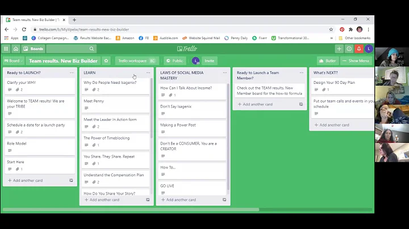Open list actions menu for LEARN list
Image resolution: width=409 pixels, height=229 pixels.
tap(148, 73)
